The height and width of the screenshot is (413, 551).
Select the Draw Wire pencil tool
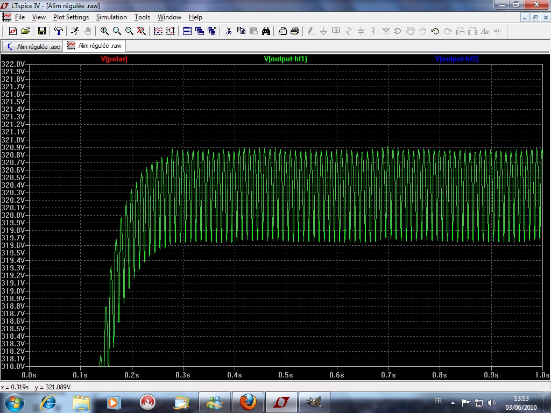point(312,31)
